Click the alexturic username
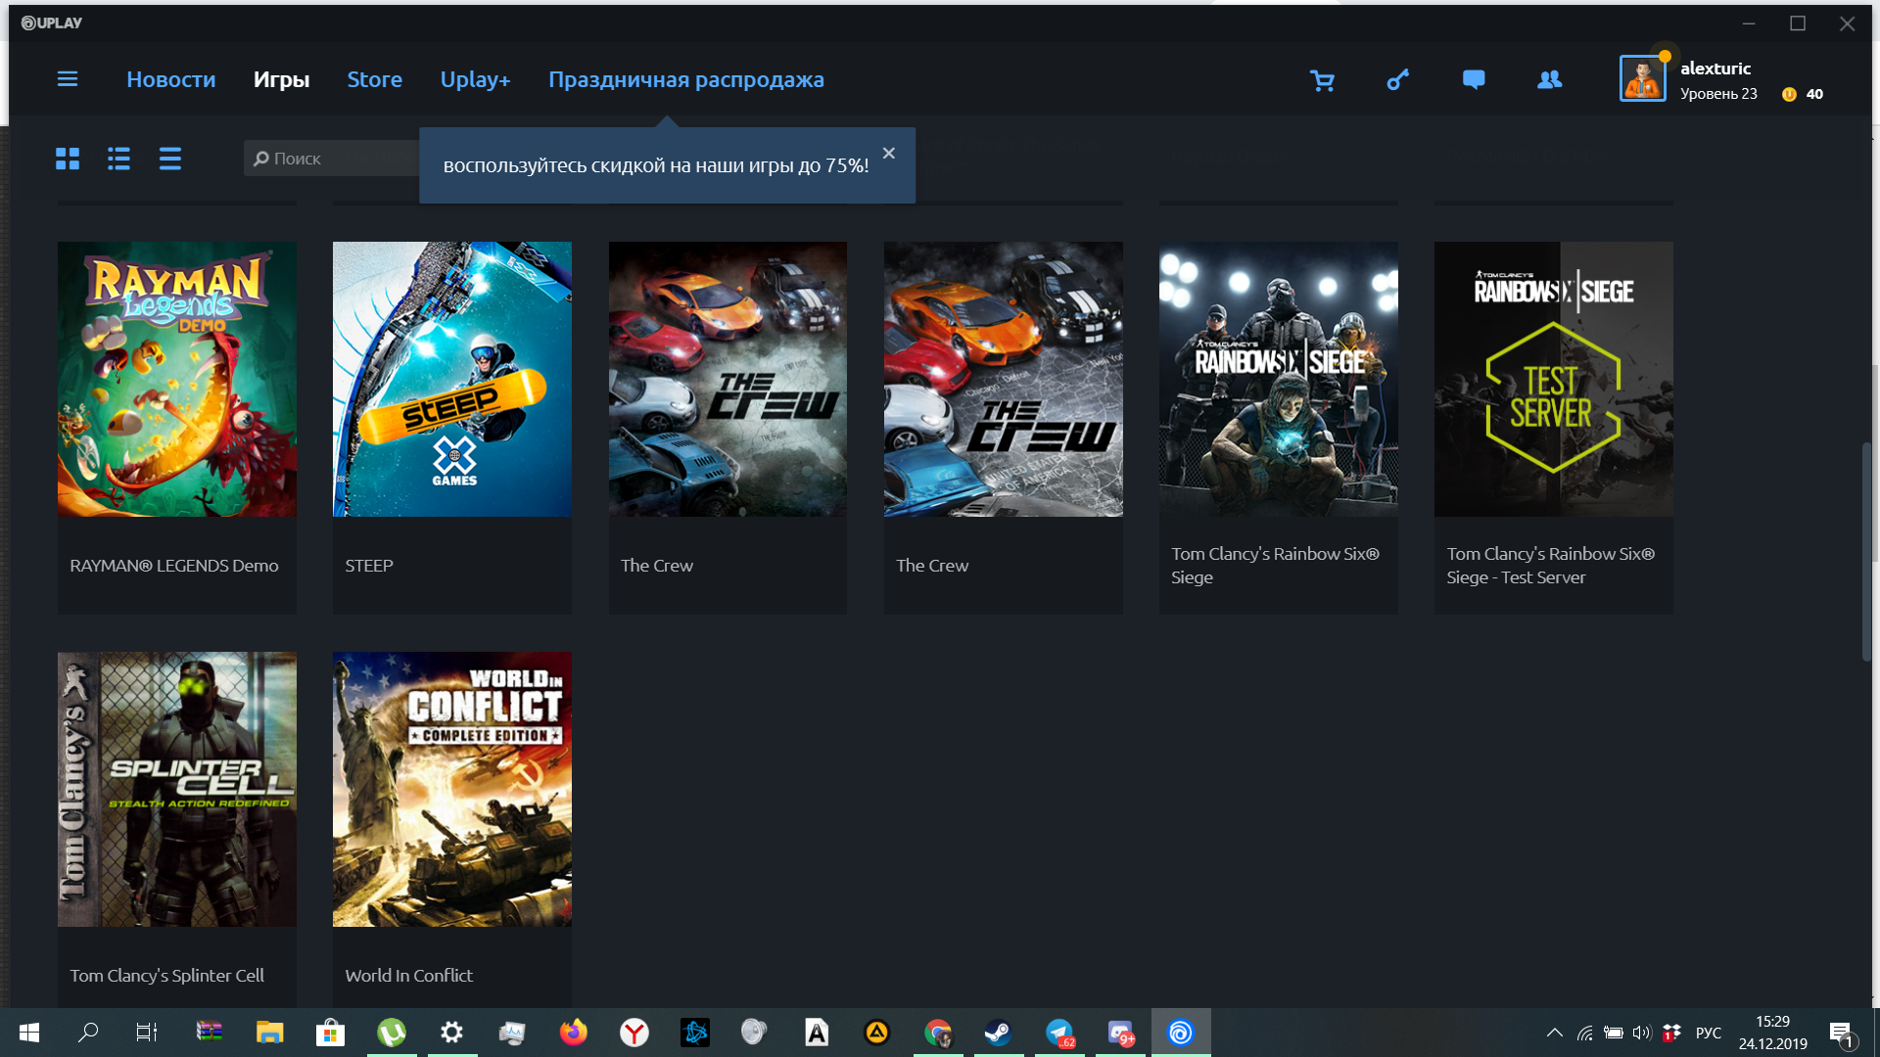 [x=1715, y=69]
